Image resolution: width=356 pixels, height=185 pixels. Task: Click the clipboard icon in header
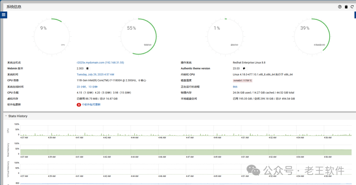pyautogui.click(x=346, y=7)
